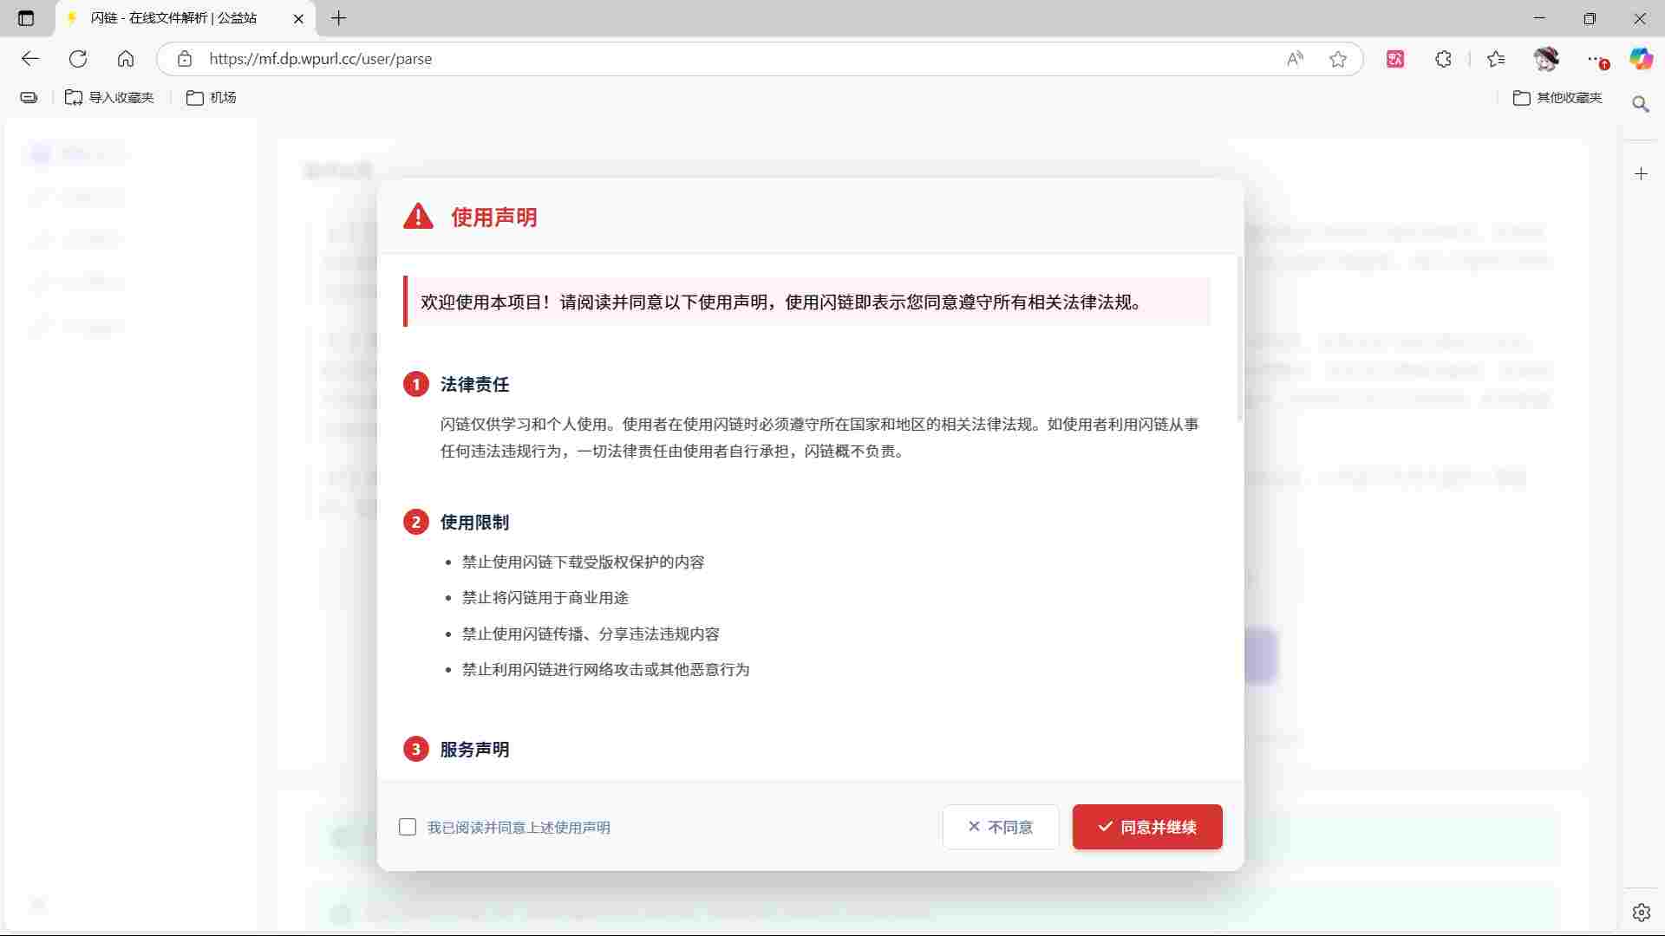Screen dimensions: 1665x936
Task: Check the agreement checkbox for the usage statement
Action: [408, 827]
